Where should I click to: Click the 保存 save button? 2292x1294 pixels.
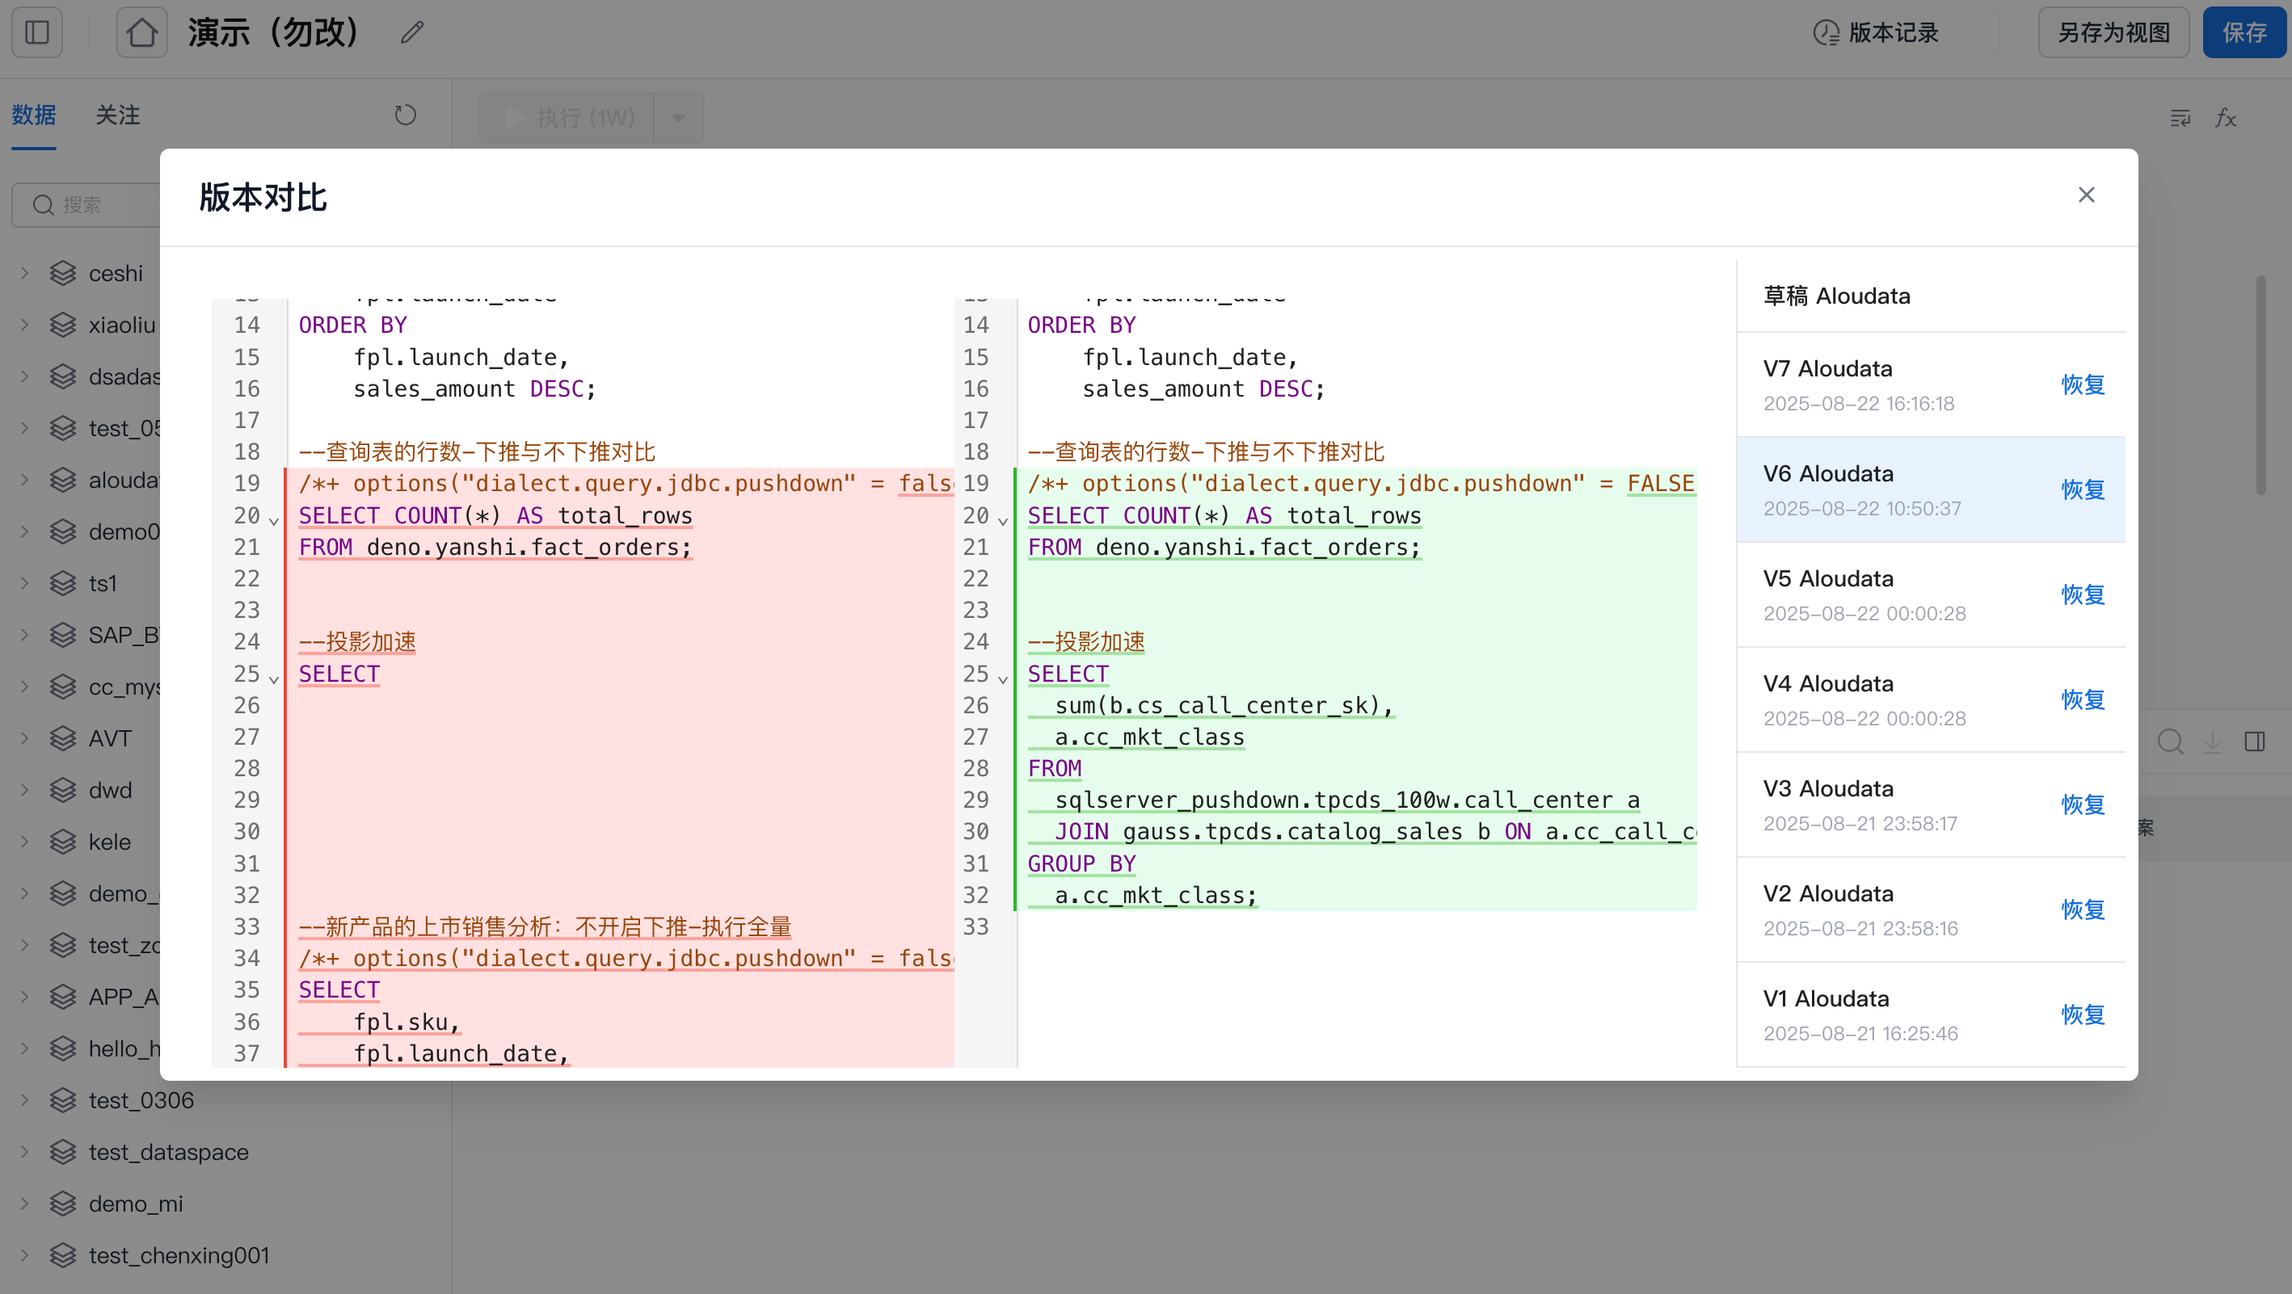[2243, 33]
